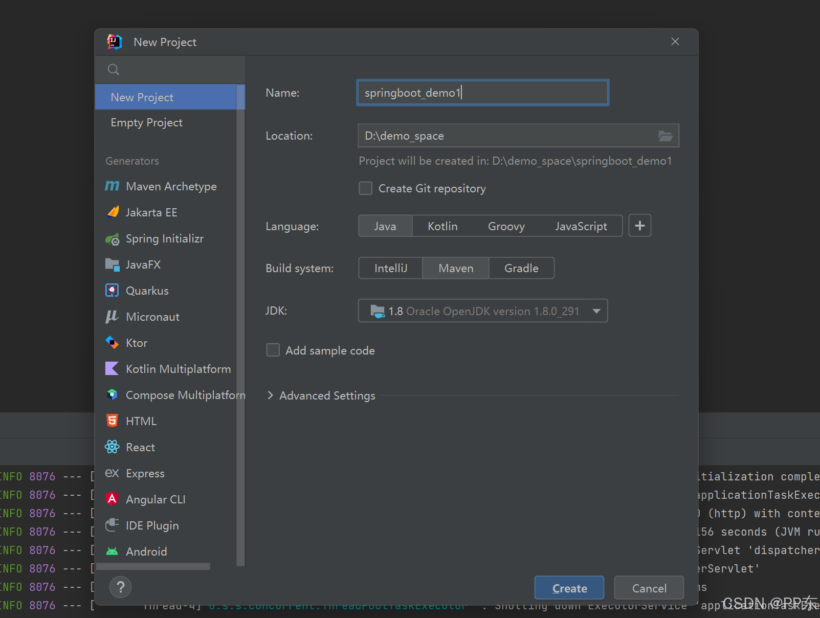Choose IntelliJ build system
Viewport: 820px width, 618px height.
pyautogui.click(x=391, y=268)
